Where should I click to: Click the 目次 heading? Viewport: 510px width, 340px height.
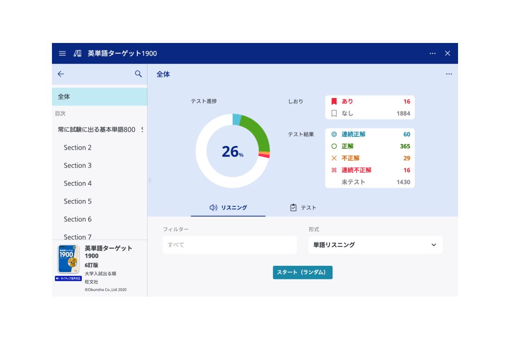[60, 113]
